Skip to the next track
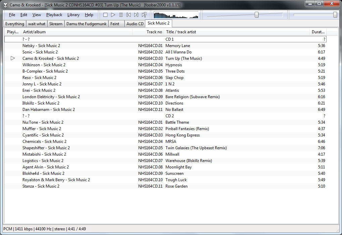 136,15
